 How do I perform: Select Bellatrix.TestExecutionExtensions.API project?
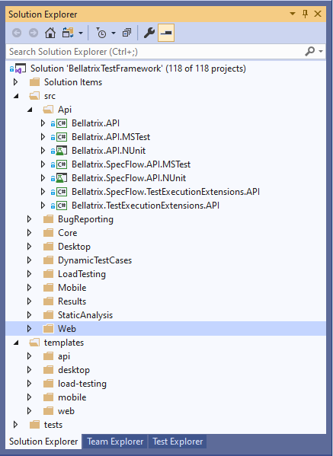click(x=146, y=206)
